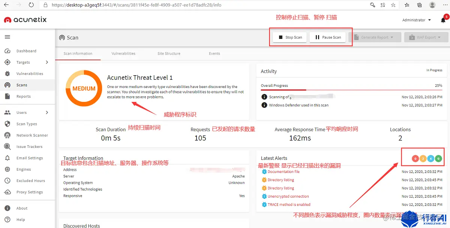
Task: Click the Windows Defender info icon
Action: coord(264,105)
